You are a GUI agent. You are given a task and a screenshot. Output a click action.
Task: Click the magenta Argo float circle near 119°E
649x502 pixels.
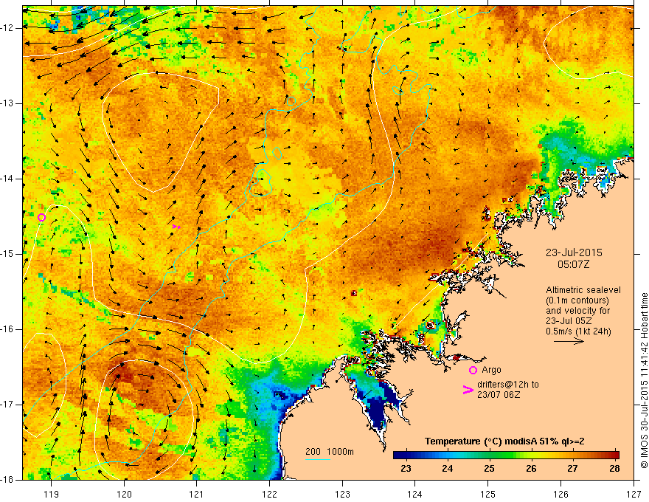(x=41, y=218)
